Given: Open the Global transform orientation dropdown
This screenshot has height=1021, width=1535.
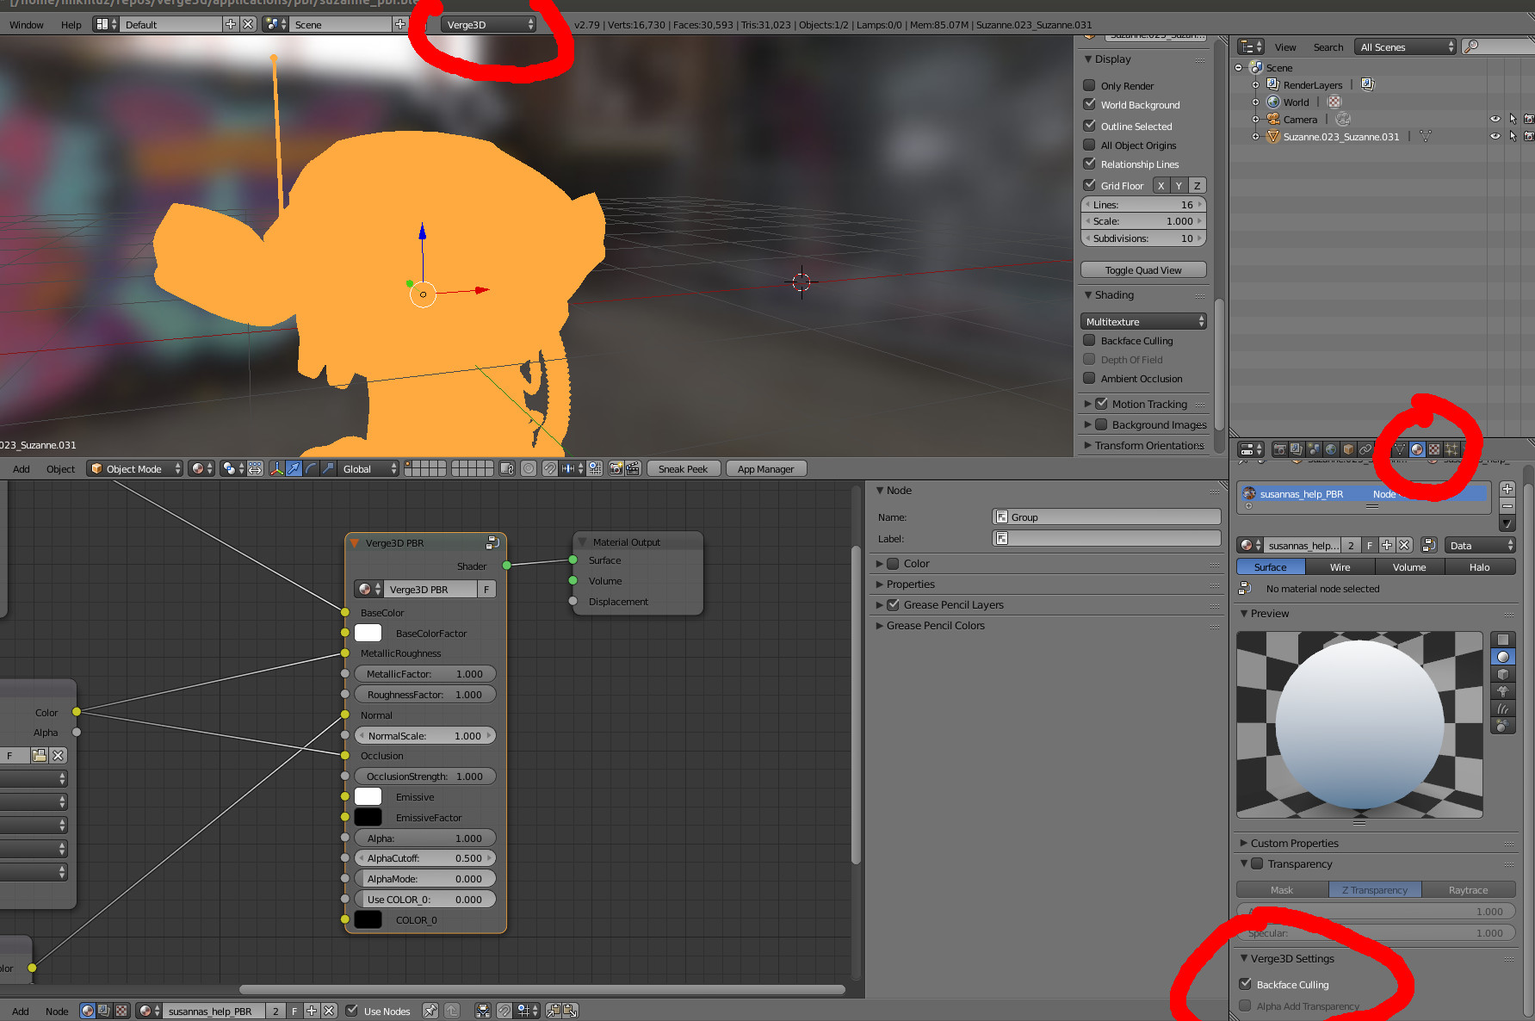Looking at the screenshot, I should tap(369, 468).
